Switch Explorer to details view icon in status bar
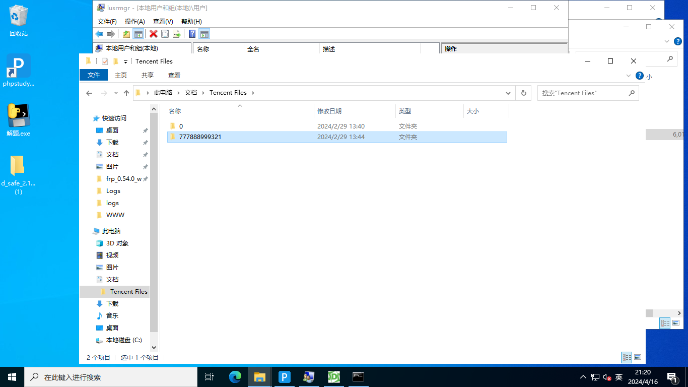 tap(627, 357)
